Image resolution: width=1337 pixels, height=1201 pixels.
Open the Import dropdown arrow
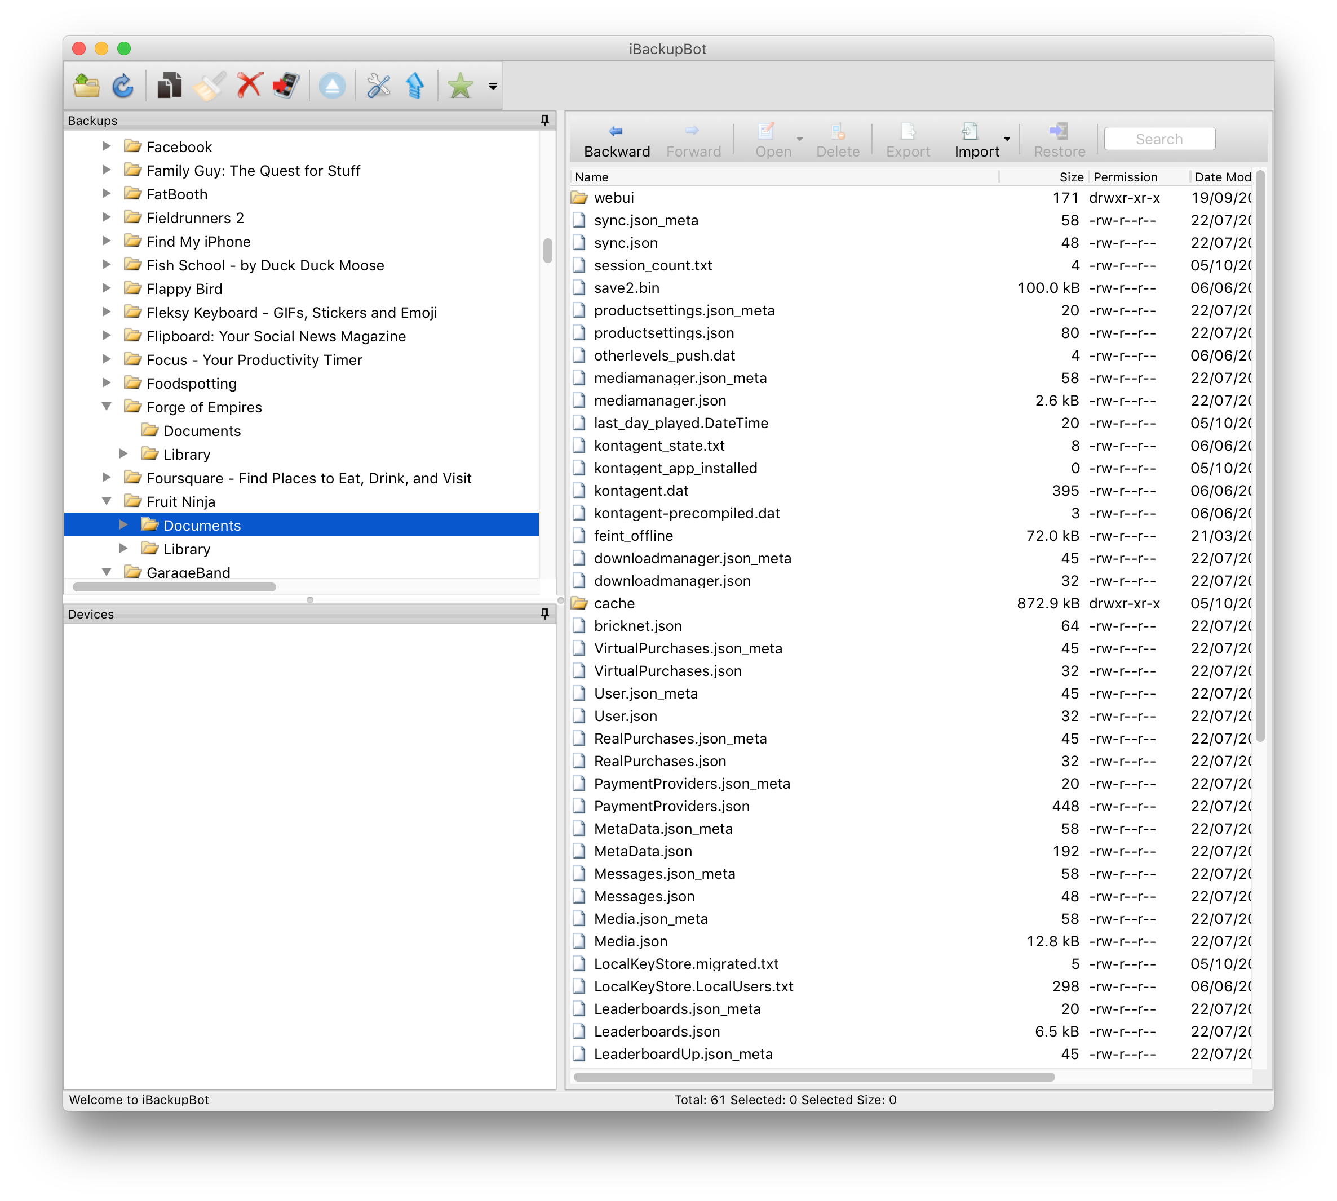[1007, 139]
